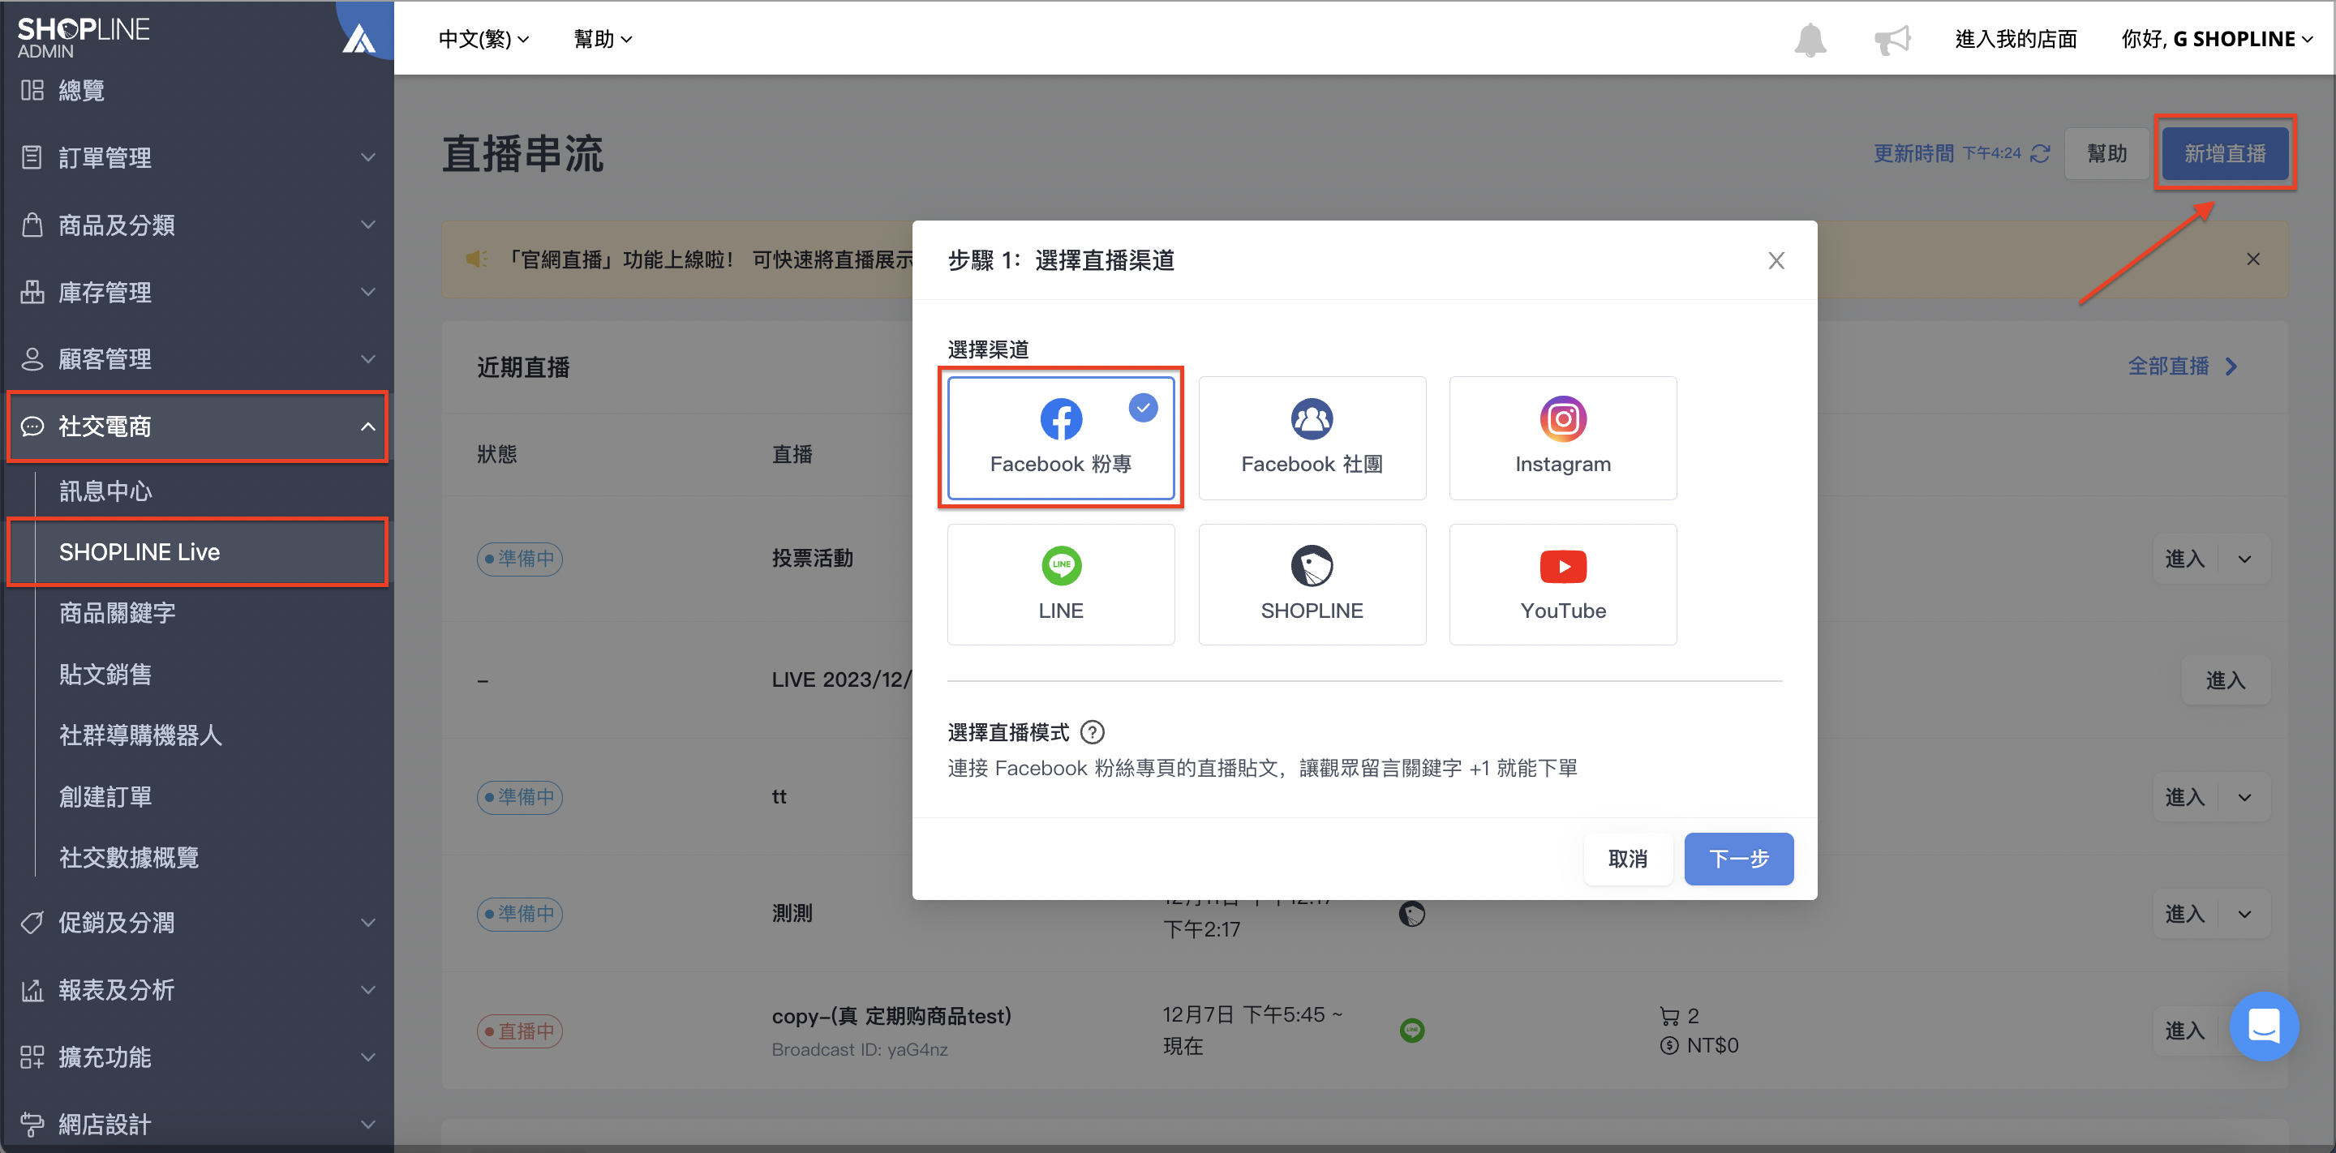Select the Facebook 粉專 channel card
This screenshot has height=1153, width=2336.
(x=1060, y=438)
